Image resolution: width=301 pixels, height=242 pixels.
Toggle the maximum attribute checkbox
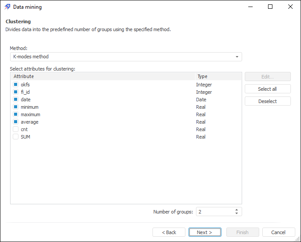coord(16,114)
